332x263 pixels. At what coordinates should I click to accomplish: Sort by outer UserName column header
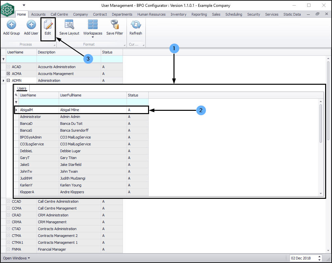22,52
